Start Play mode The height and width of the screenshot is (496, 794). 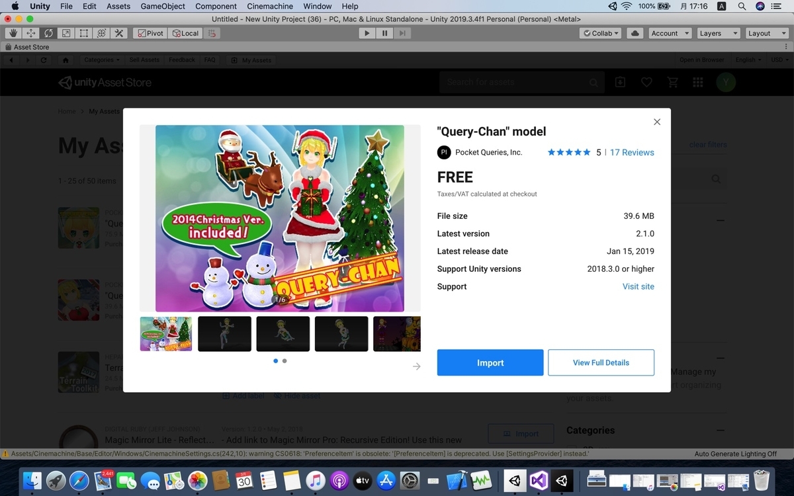[x=367, y=33]
